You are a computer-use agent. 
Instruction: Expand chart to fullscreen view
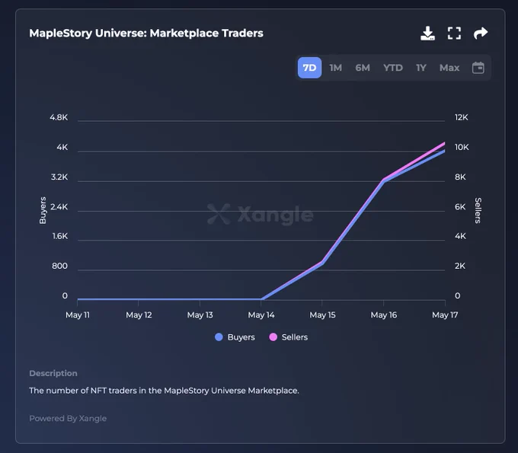tap(454, 33)
